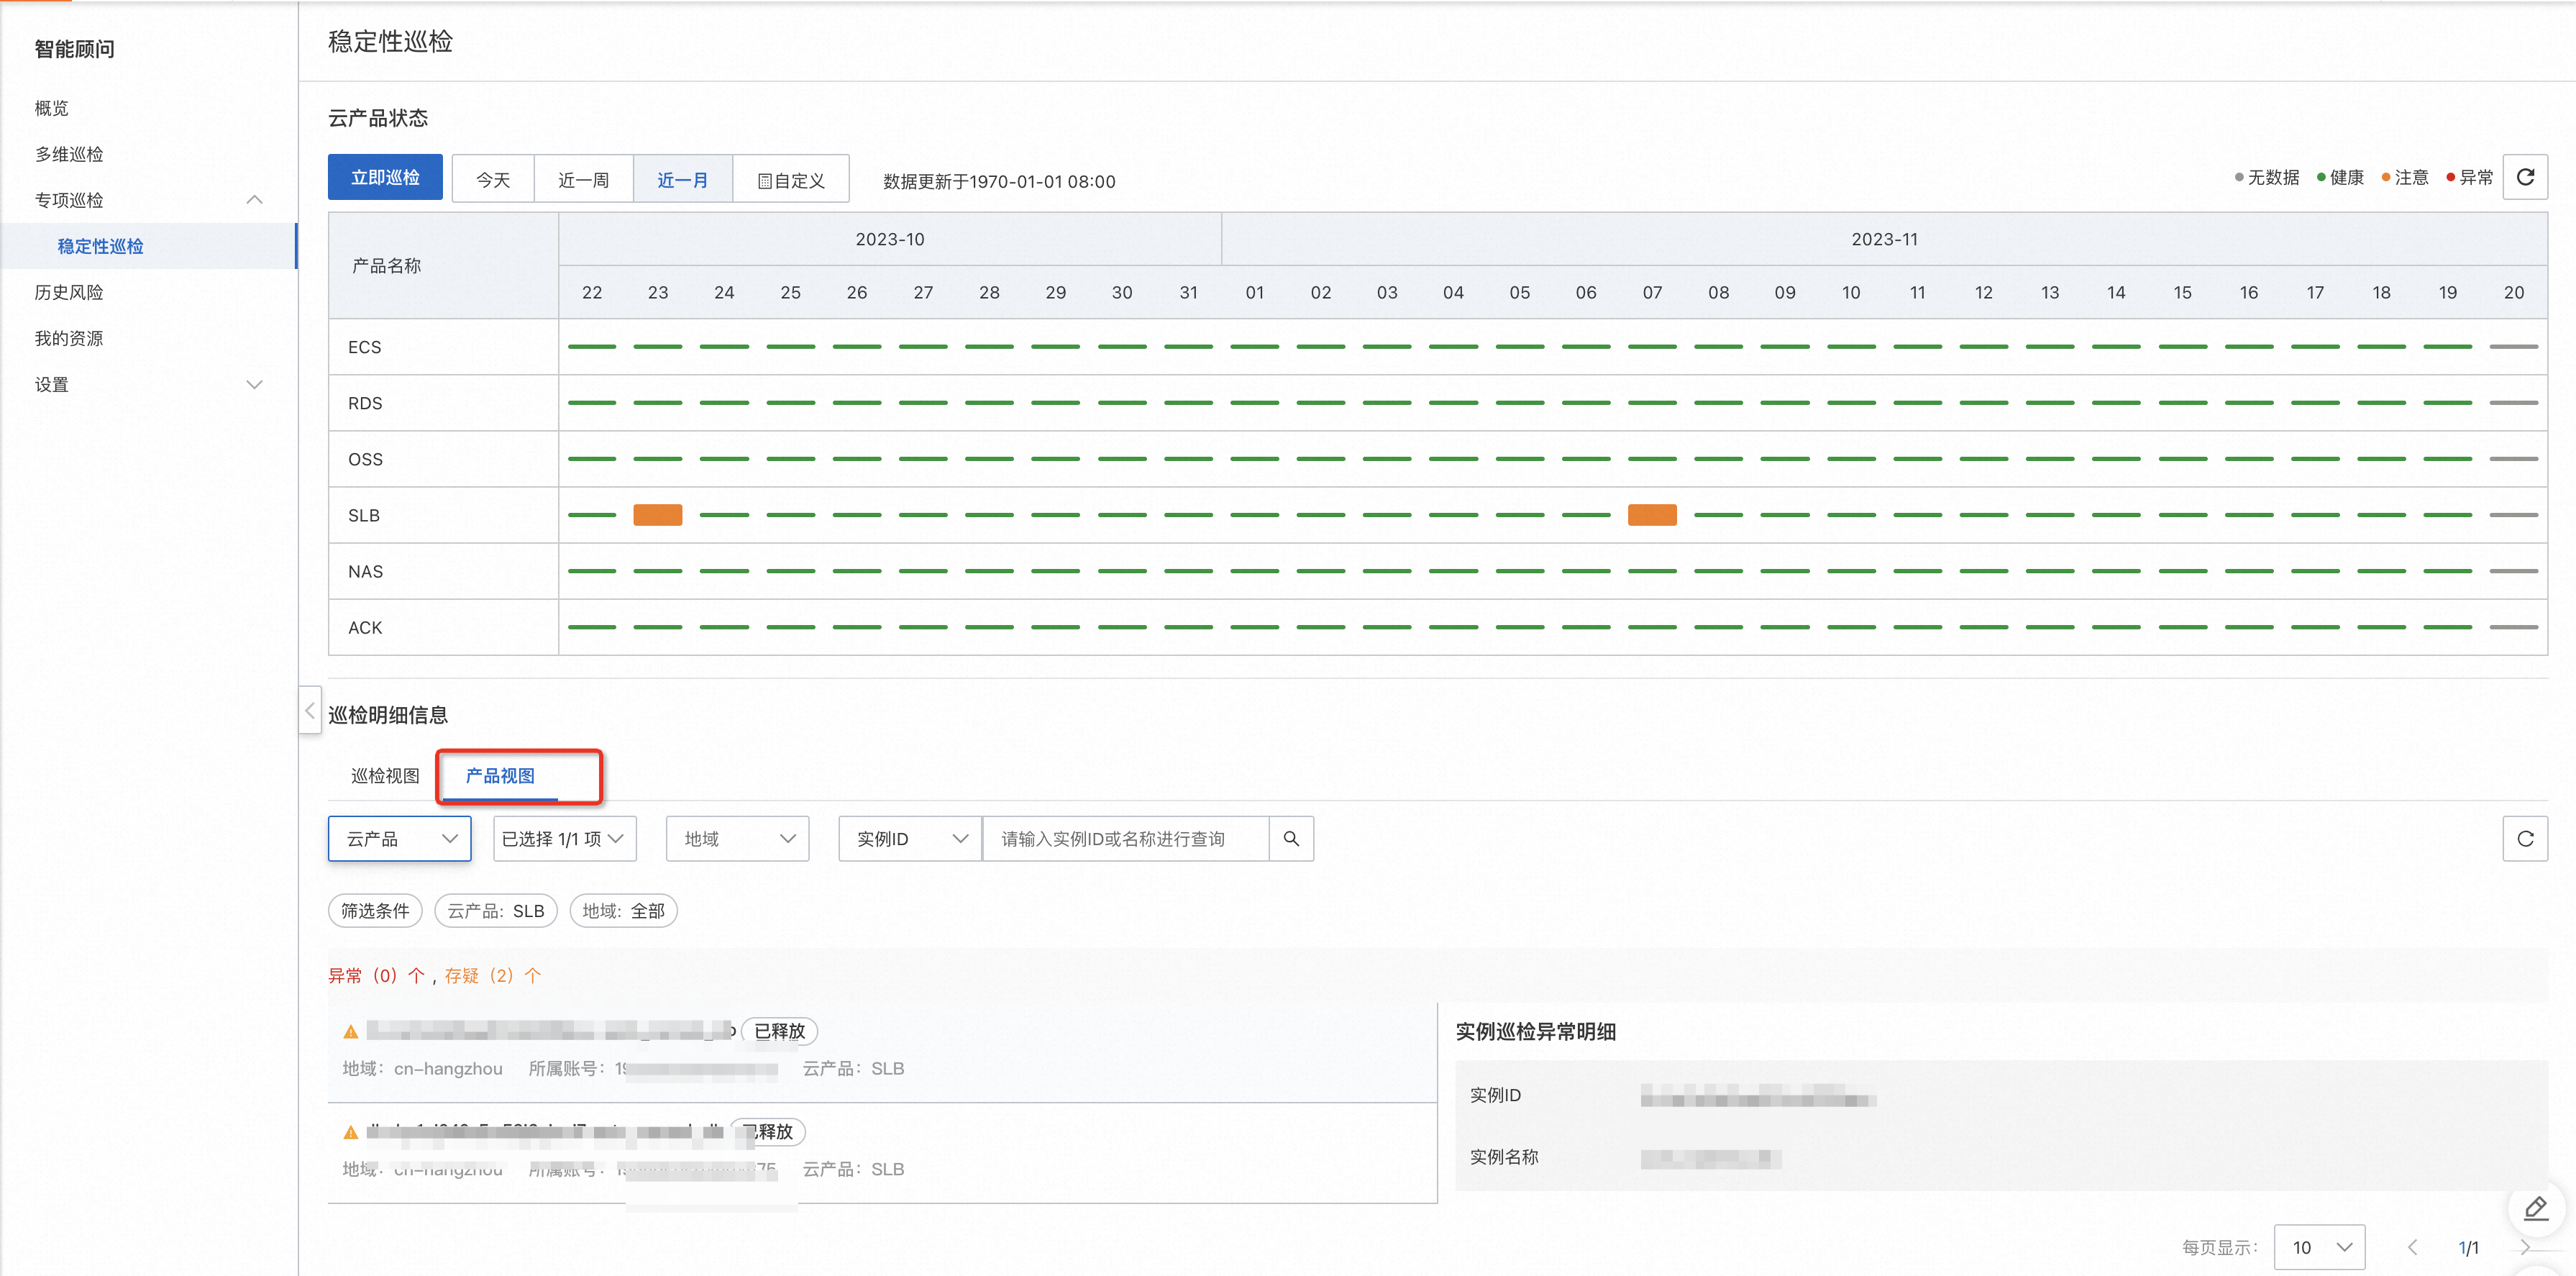The image size is (2576, 1276).
Task: Click the OSS product row label
Action: coord(366,459)
